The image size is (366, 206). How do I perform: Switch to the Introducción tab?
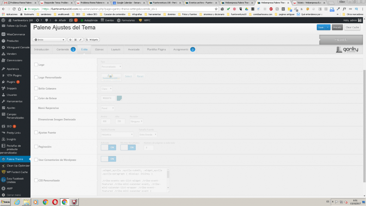42,50
